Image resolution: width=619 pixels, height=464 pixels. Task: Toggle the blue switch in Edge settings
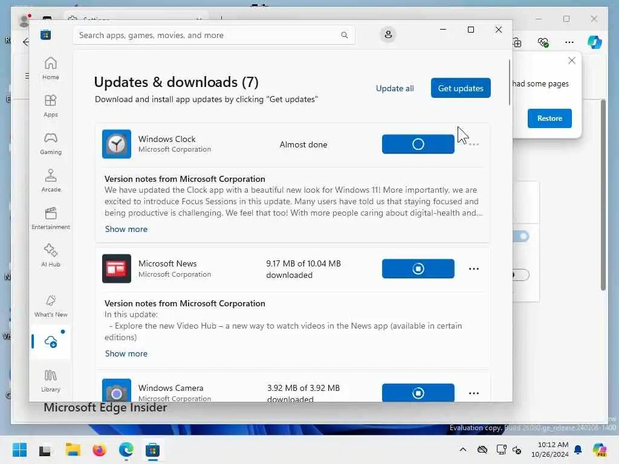point(521,236)
